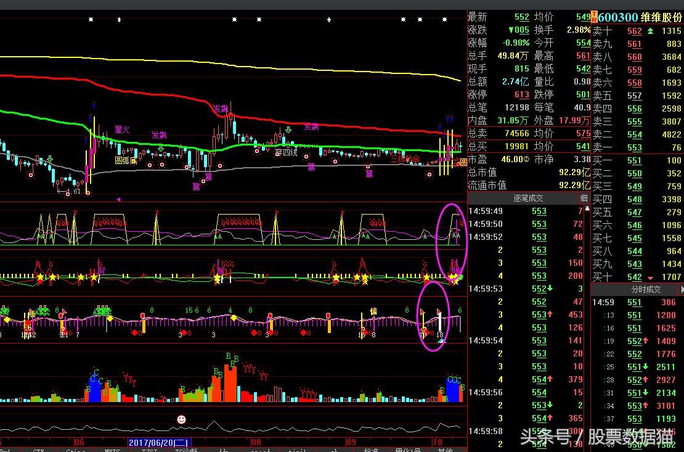Click the 14:59:49 tick row timestamp

pos(486,212)
